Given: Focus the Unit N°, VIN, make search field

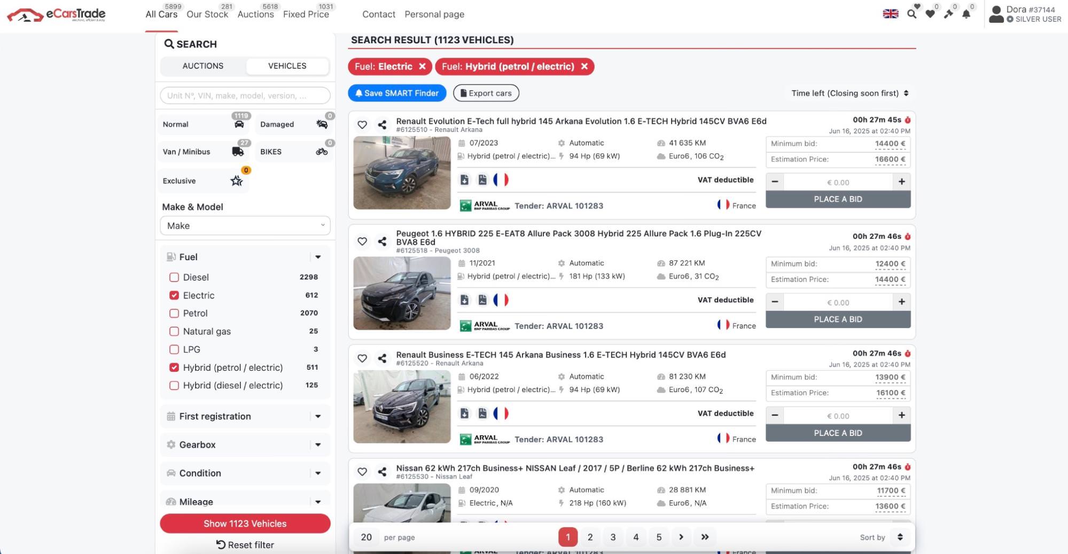Looking at the screenshot, I should [245, 96].
